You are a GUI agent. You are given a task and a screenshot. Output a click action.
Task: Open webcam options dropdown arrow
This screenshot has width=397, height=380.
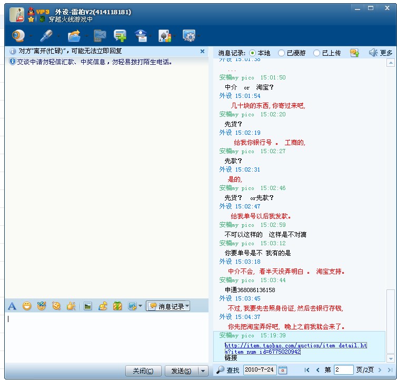point(31,36)
